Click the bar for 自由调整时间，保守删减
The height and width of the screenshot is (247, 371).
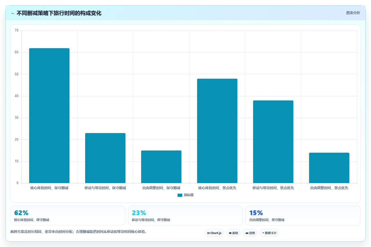(x=161, y=167)
